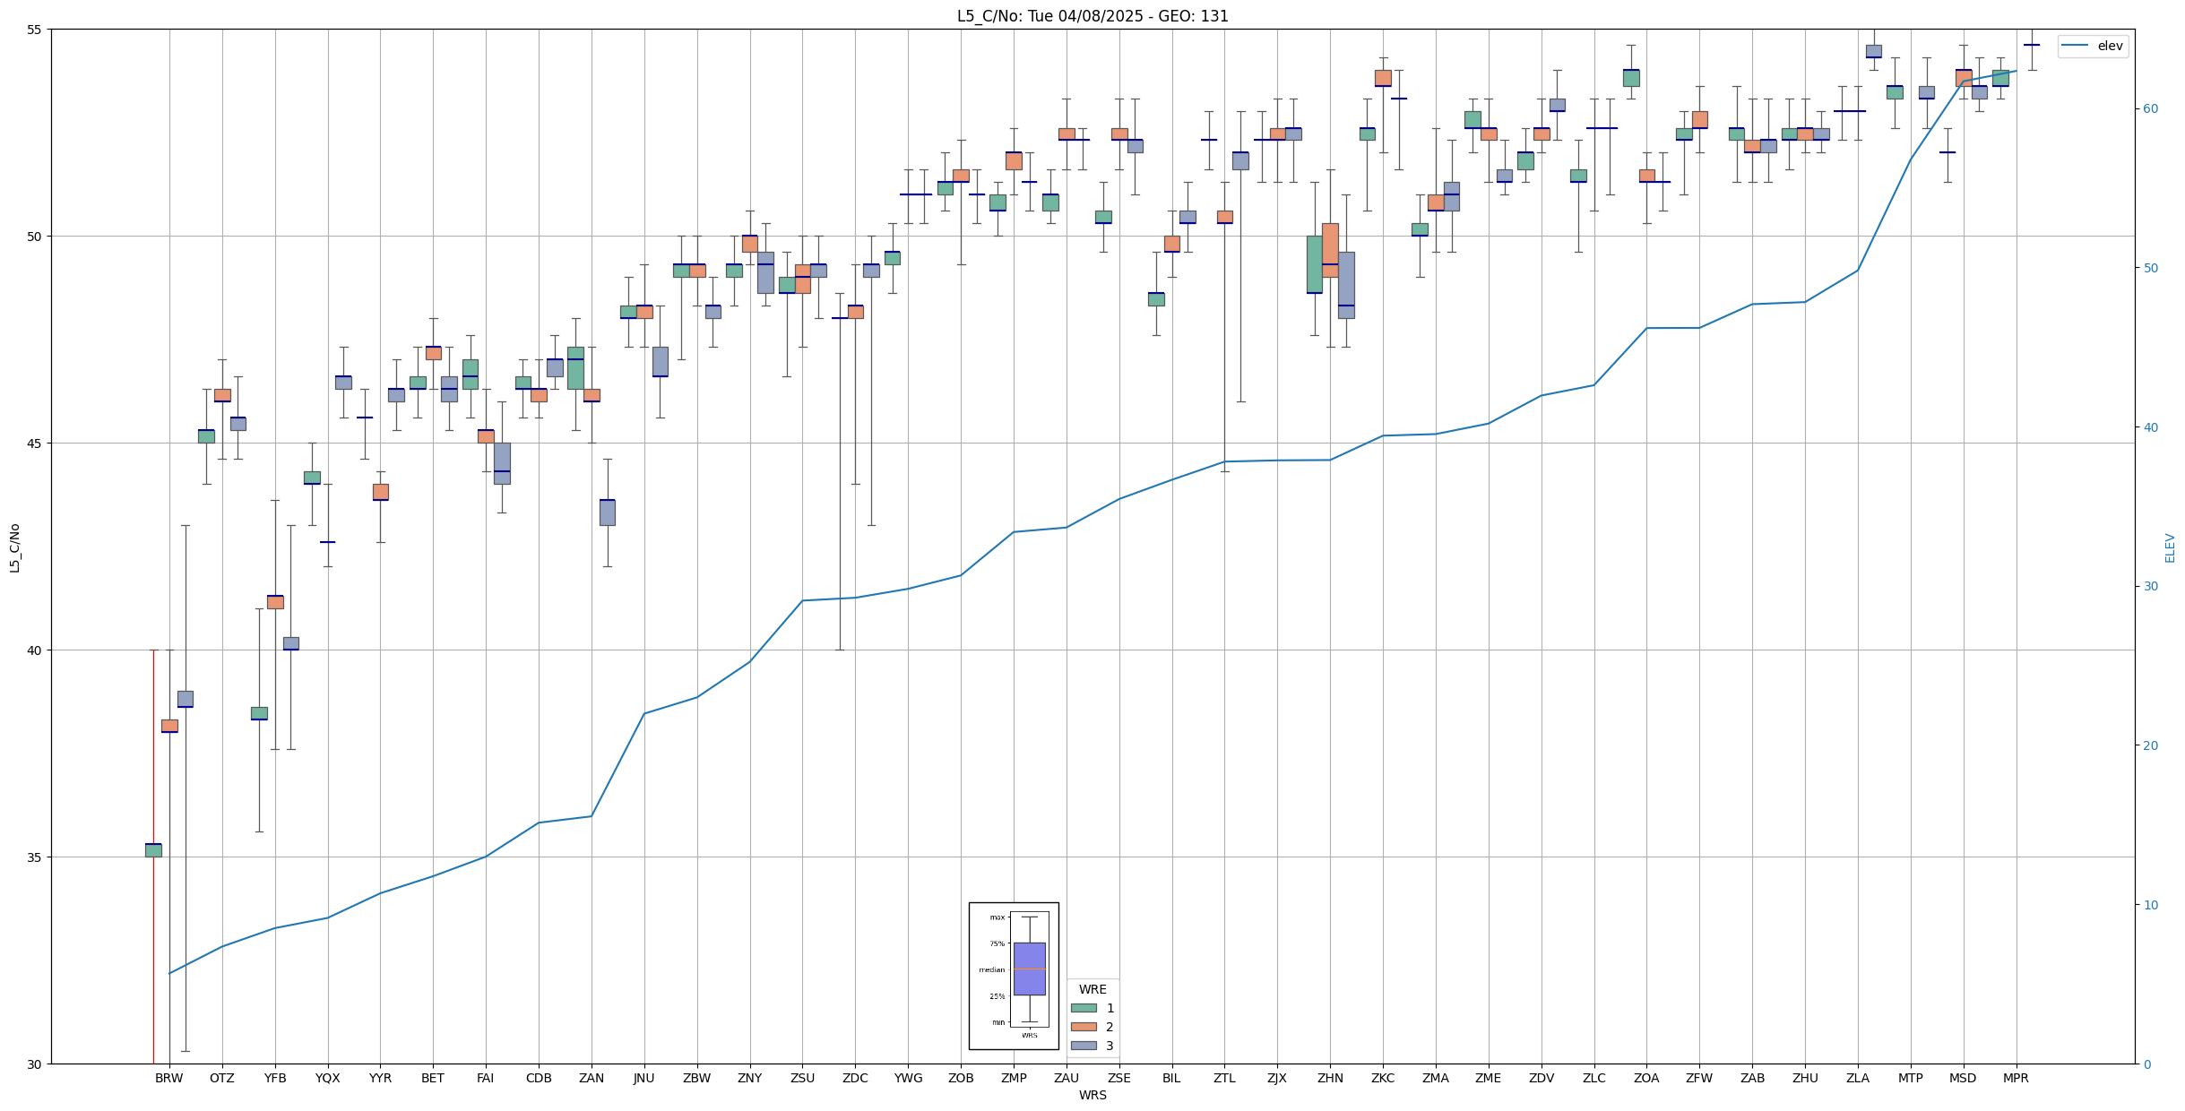The width and height of the screenshot is (2185, 1111).
Task: Click the 55 tick on left axis
Action: coord(36,30)
